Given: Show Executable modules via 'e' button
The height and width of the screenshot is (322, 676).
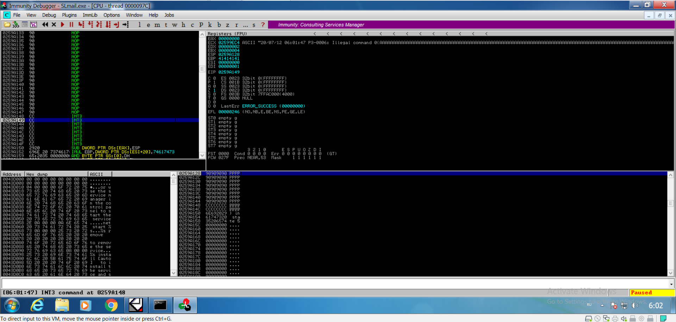Looking at the screenshot, I should (149, 25).
